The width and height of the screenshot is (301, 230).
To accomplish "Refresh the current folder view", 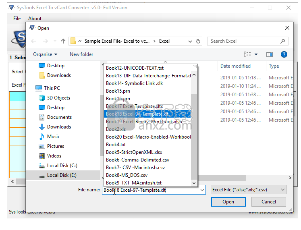I will pos(198,41).
